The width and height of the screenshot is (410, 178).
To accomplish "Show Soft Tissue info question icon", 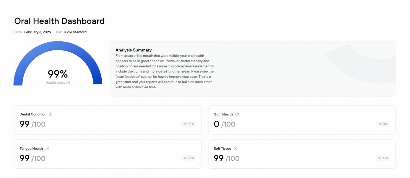I will coord(235,149).
